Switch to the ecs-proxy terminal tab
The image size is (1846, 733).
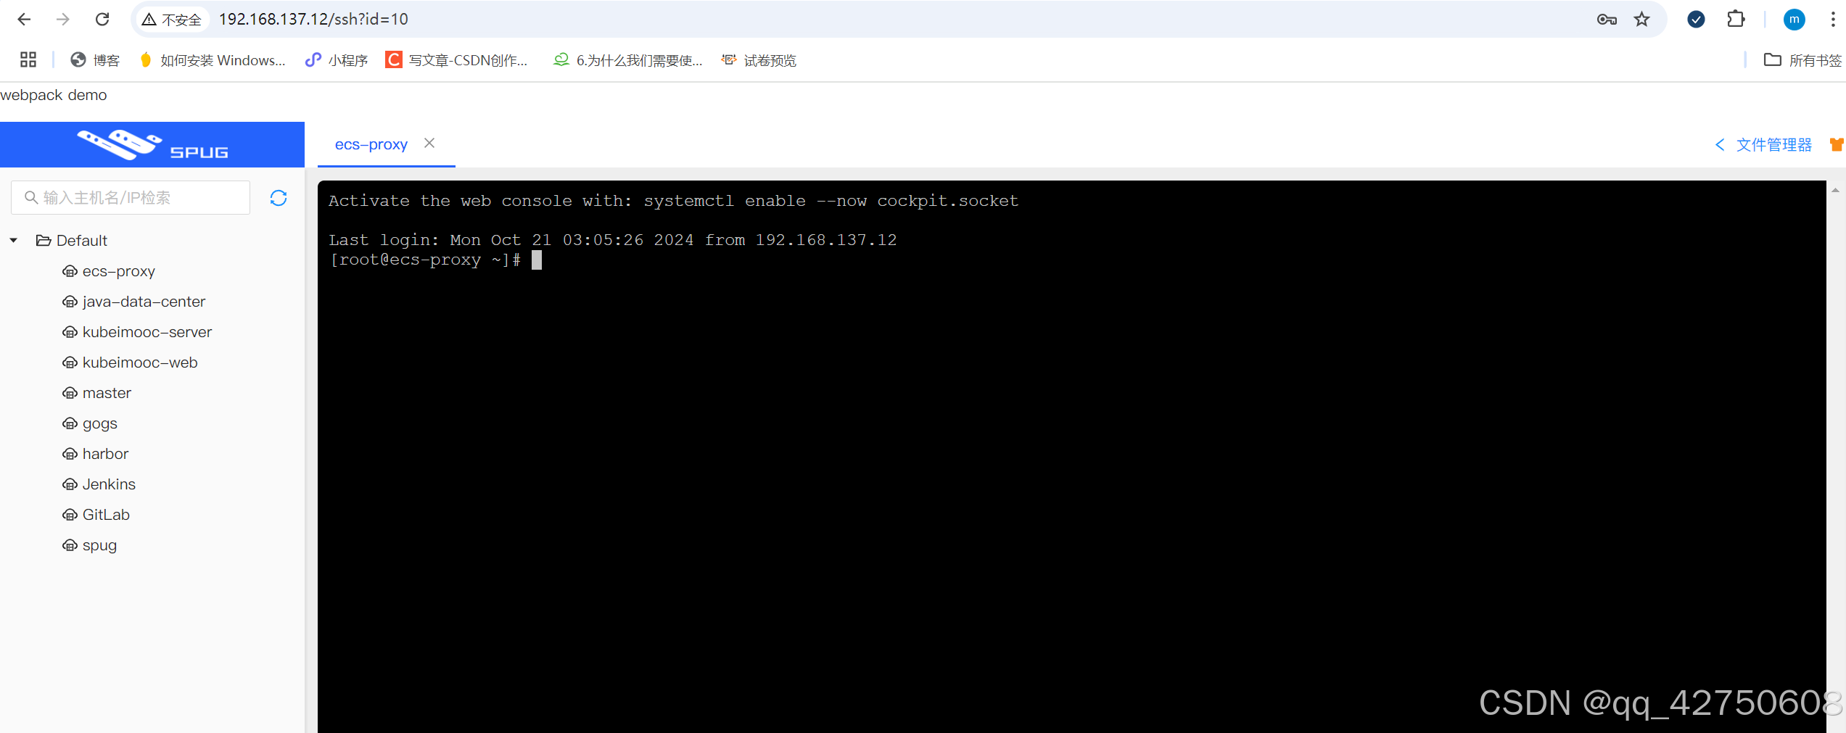pyautogui.click(x=371, y=144)
